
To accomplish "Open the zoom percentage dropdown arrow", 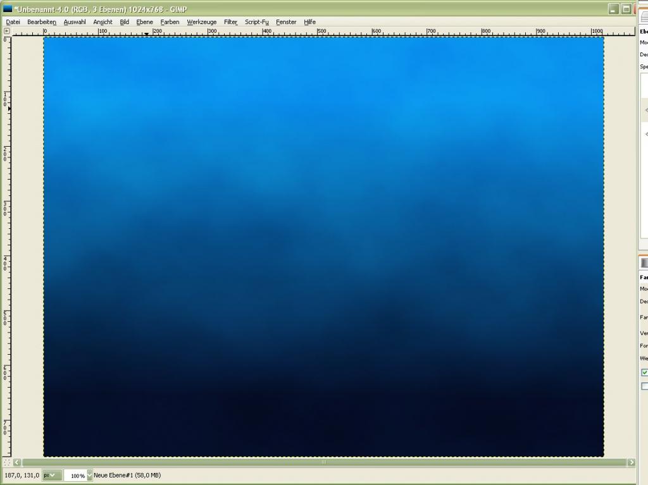I will point(89,476).
